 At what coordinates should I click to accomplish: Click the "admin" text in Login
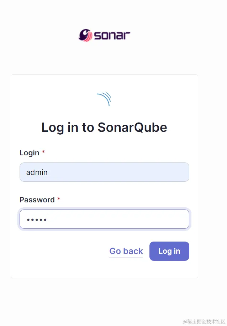pos(37,172)
